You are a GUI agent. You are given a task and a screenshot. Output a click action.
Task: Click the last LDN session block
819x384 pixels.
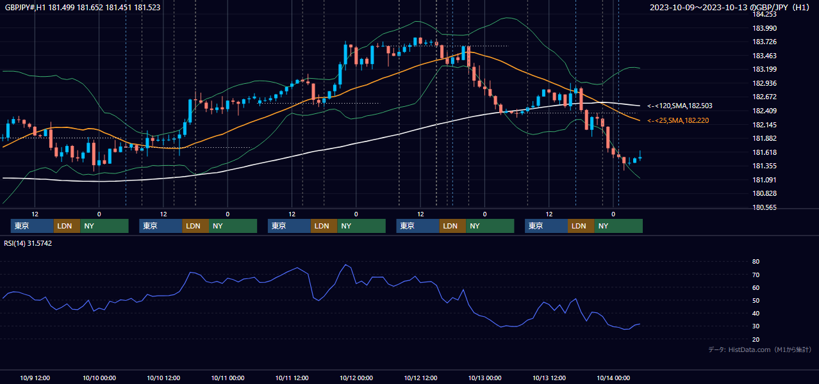coord(581,226)
